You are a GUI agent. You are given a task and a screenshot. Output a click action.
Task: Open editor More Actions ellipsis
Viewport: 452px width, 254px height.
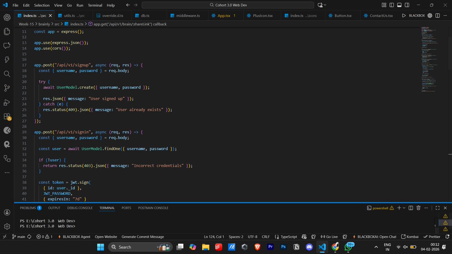pos(445,16)
